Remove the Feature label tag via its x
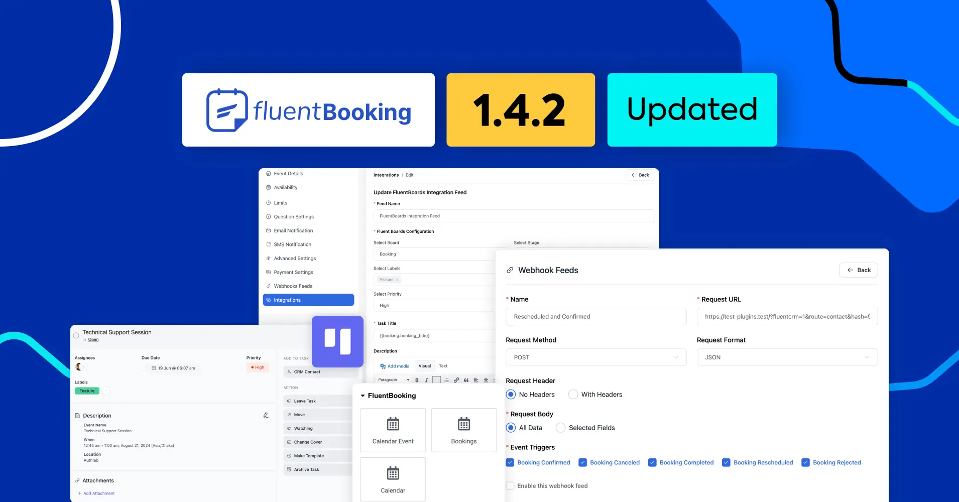 (397, 280)
